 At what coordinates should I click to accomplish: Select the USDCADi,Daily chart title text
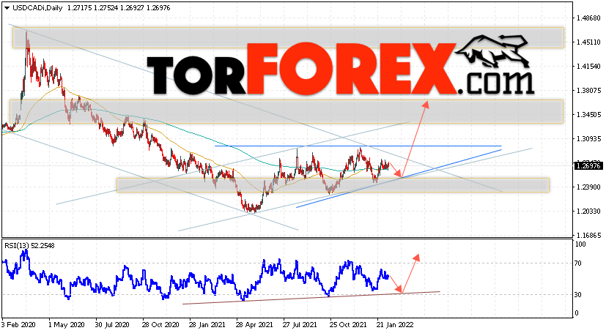(37, 8)
